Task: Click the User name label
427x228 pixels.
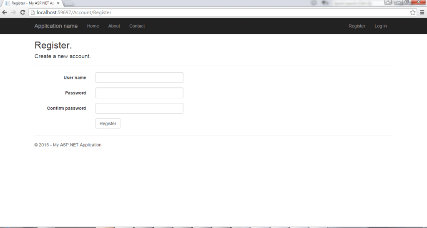Action: pos(75,78)
